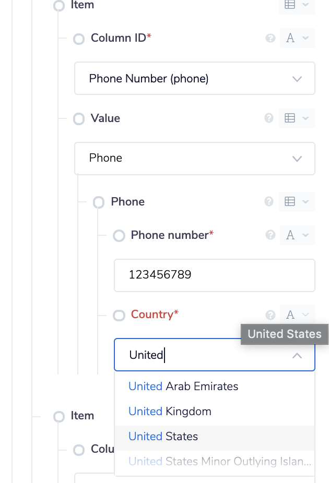
Task: Select the radio circle next to Phone
Action: point(99,202)
